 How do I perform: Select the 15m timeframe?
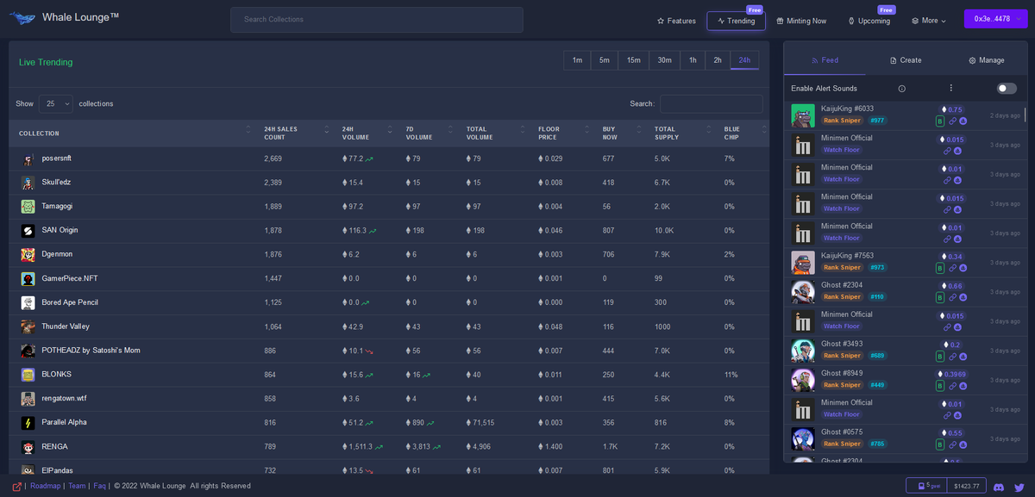[633, 60]
